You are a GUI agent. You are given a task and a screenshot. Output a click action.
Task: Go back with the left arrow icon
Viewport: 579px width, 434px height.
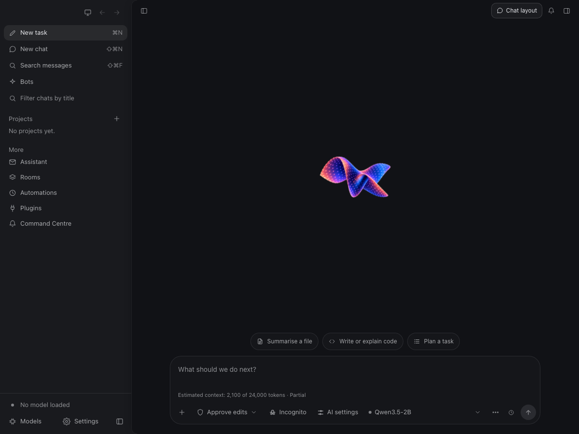[x=102, y=13]
